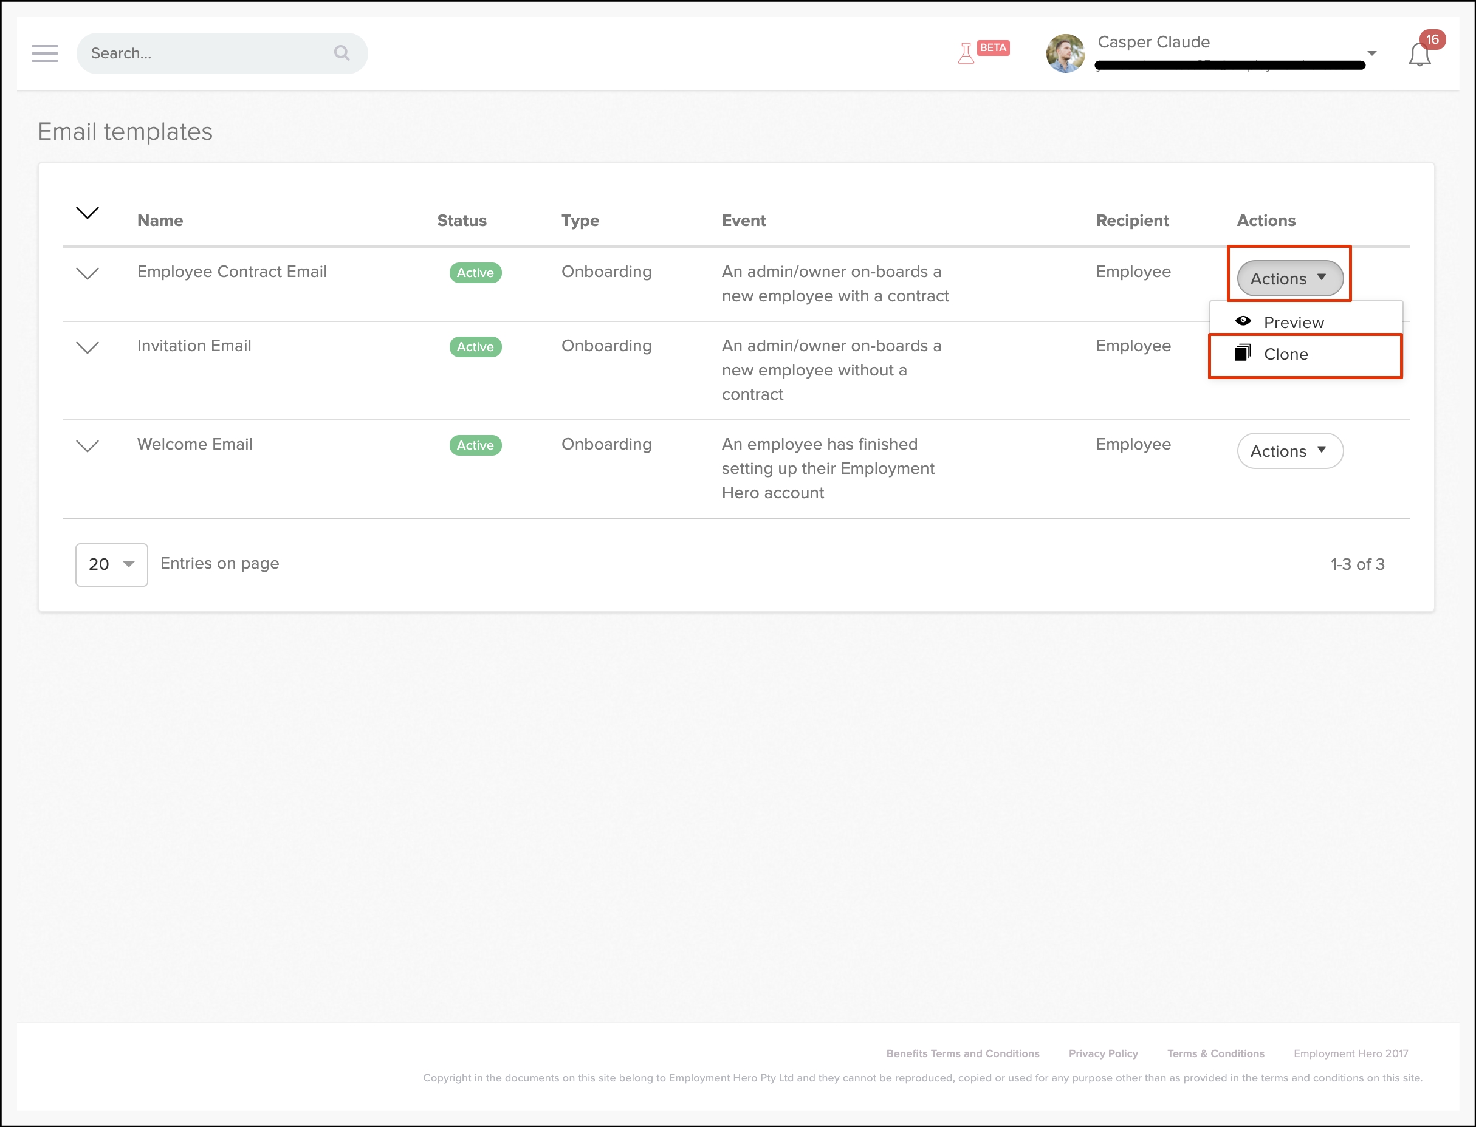Image resolution: width=1476 pixels, height=1127 pixels.
Task: Choose Clone from the Actions menu
Action: pos(1286,354)
